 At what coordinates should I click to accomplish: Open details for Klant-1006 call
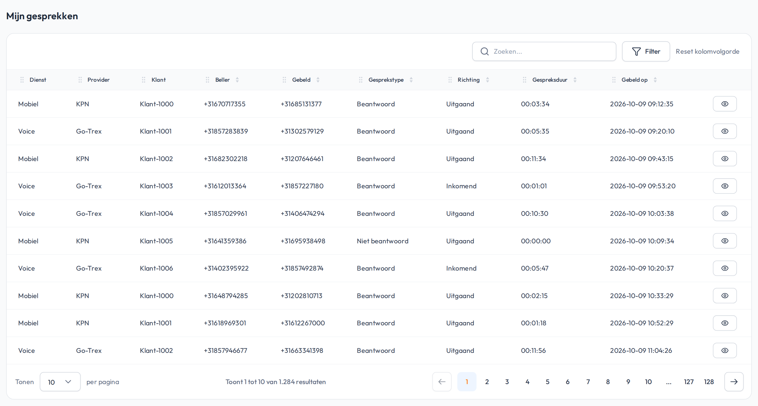point(724,268)
